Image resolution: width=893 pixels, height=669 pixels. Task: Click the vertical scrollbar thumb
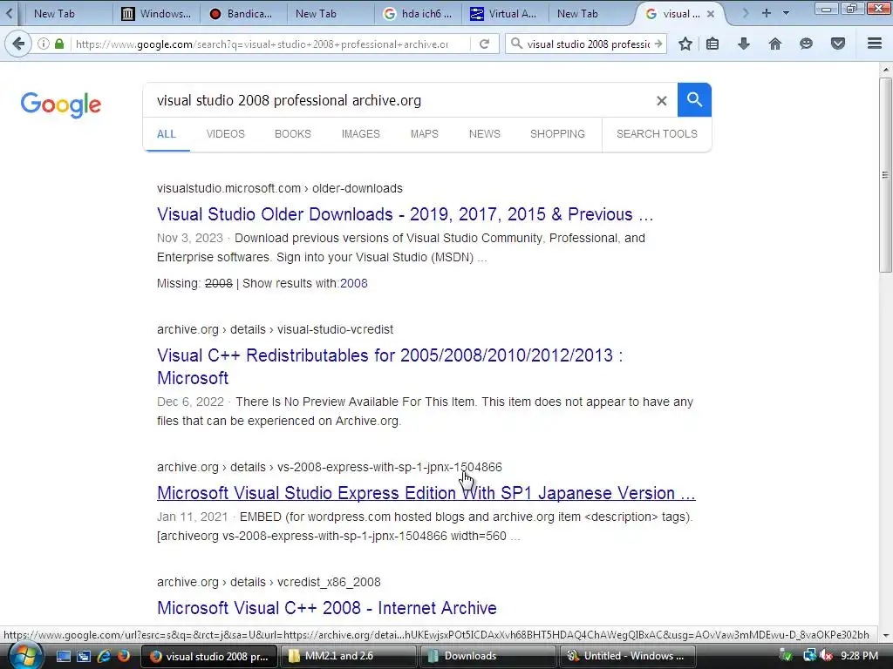click(885, 177)
